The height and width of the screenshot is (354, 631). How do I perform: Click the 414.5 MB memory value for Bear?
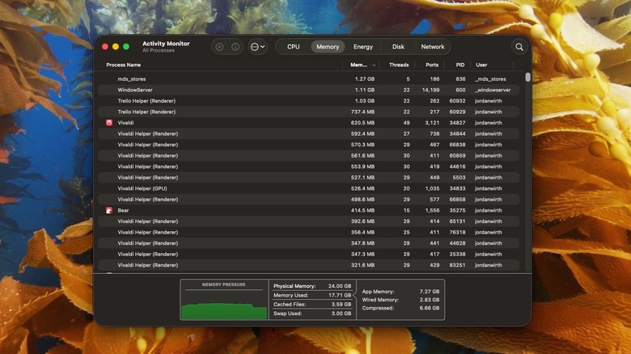[x=362, y=210]
